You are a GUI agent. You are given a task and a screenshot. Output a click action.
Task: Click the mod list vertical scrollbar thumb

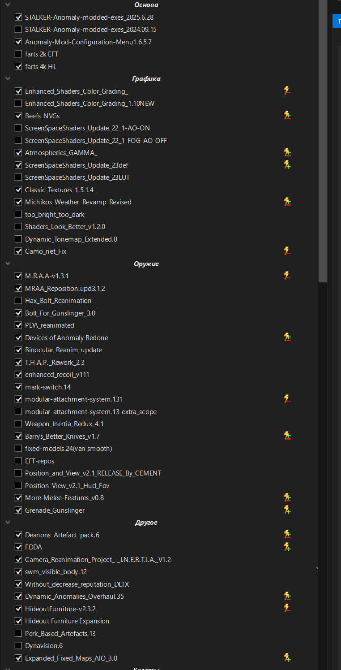(x=323, y=141)
